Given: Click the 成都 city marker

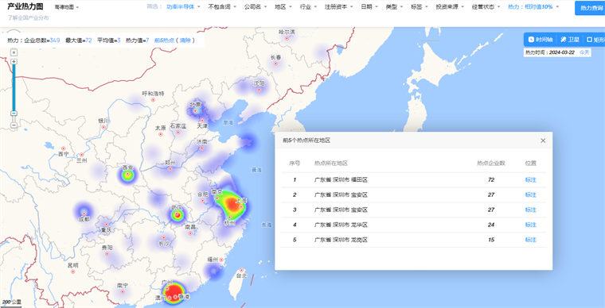Looking at the screenshot, I should pyautogui.click(x=84, y=213).
